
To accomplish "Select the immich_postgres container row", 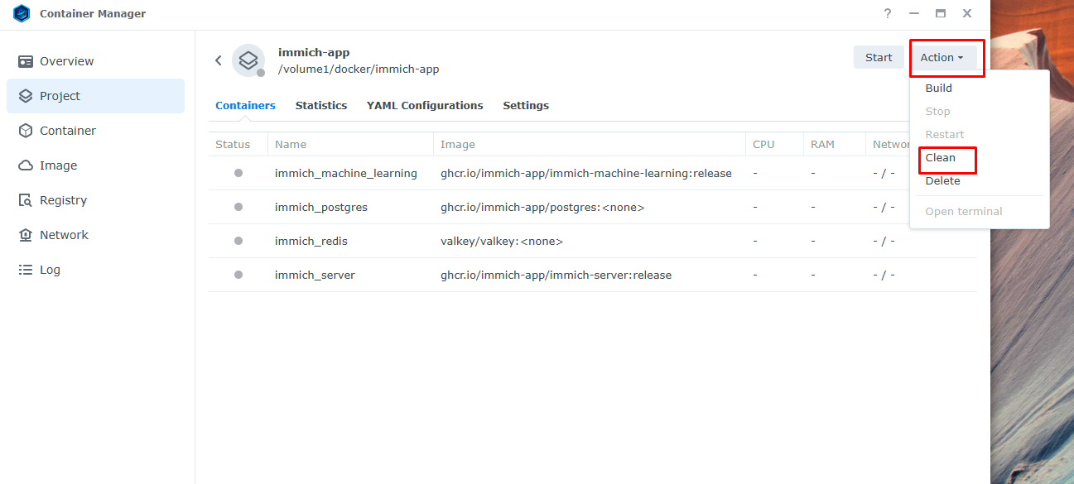I will [321, 208].
